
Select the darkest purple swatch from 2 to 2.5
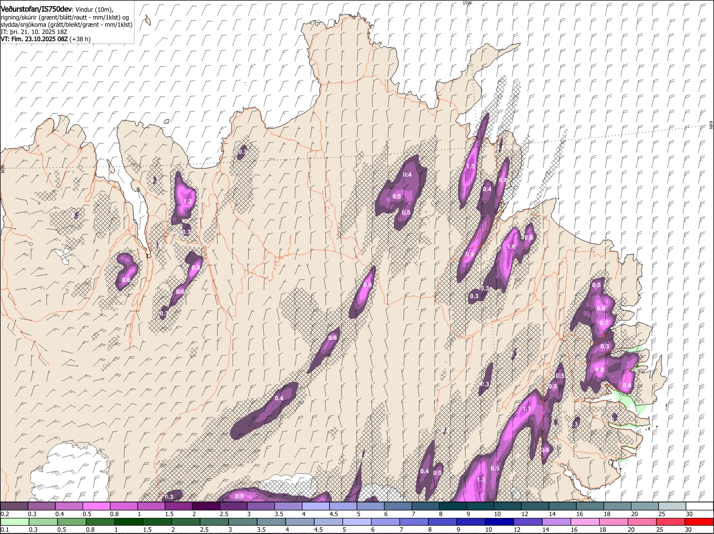[x=206, y=506]
